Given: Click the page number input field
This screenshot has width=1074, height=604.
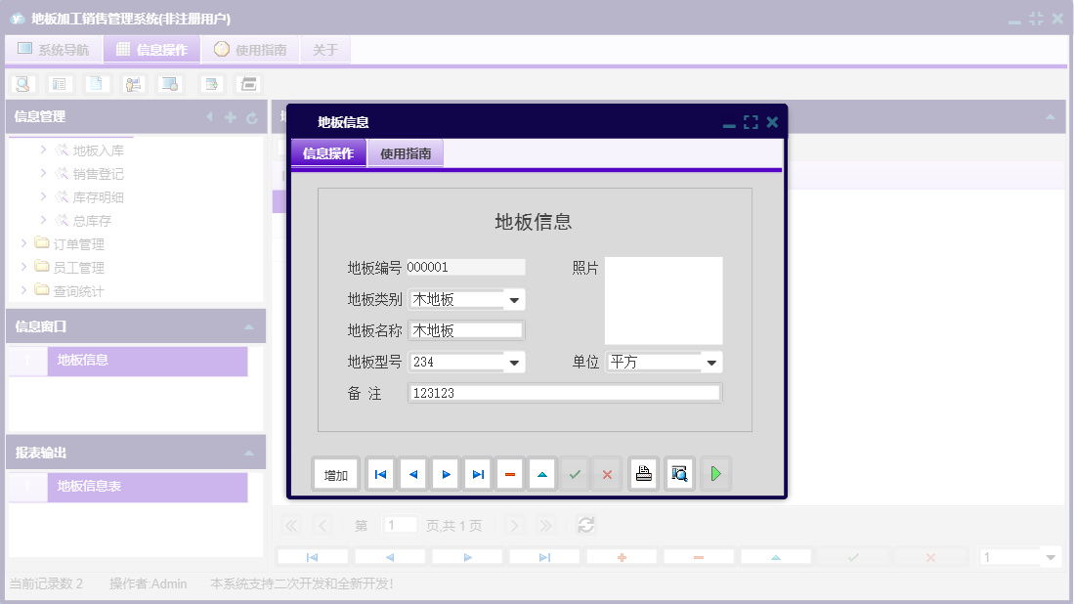Looking at the screenshot, I should 400,525.
